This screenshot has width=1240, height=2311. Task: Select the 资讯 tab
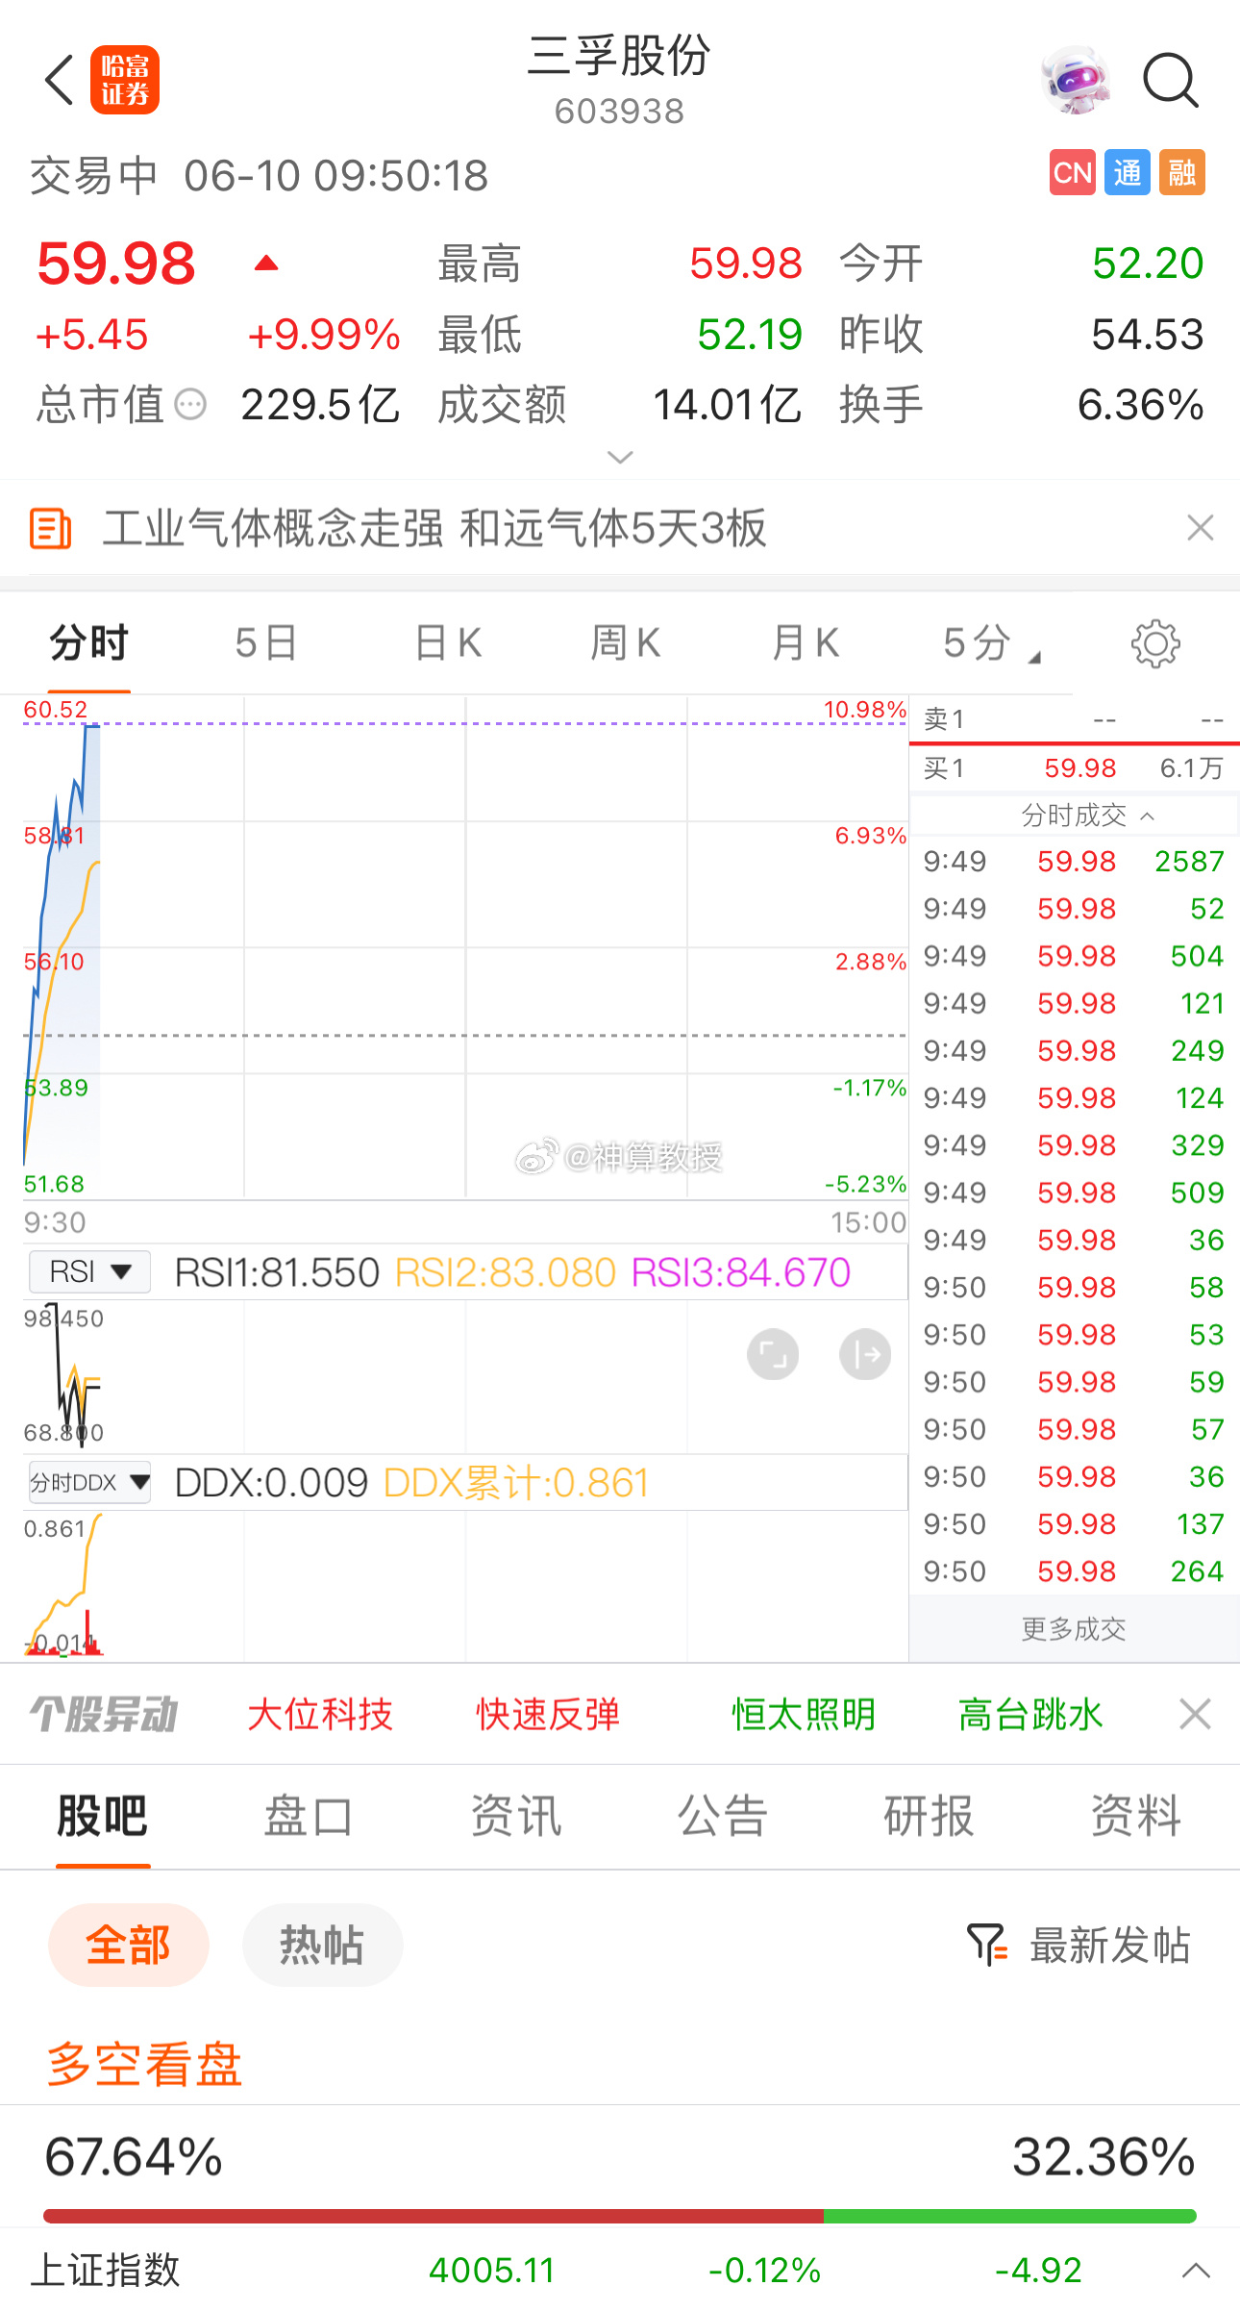tap(515, 1817)
